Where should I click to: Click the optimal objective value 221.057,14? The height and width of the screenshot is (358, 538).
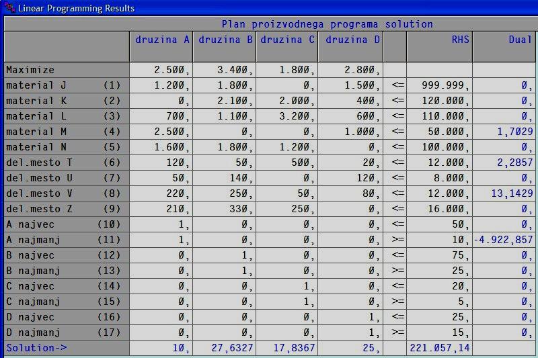click(x=440, y=348)
